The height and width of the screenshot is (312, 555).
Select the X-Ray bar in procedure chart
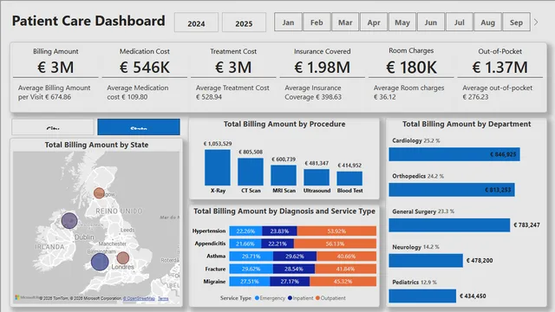click(218, 167)
